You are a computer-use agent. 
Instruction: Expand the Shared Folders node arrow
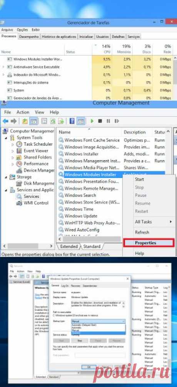(x=13, y=157)
